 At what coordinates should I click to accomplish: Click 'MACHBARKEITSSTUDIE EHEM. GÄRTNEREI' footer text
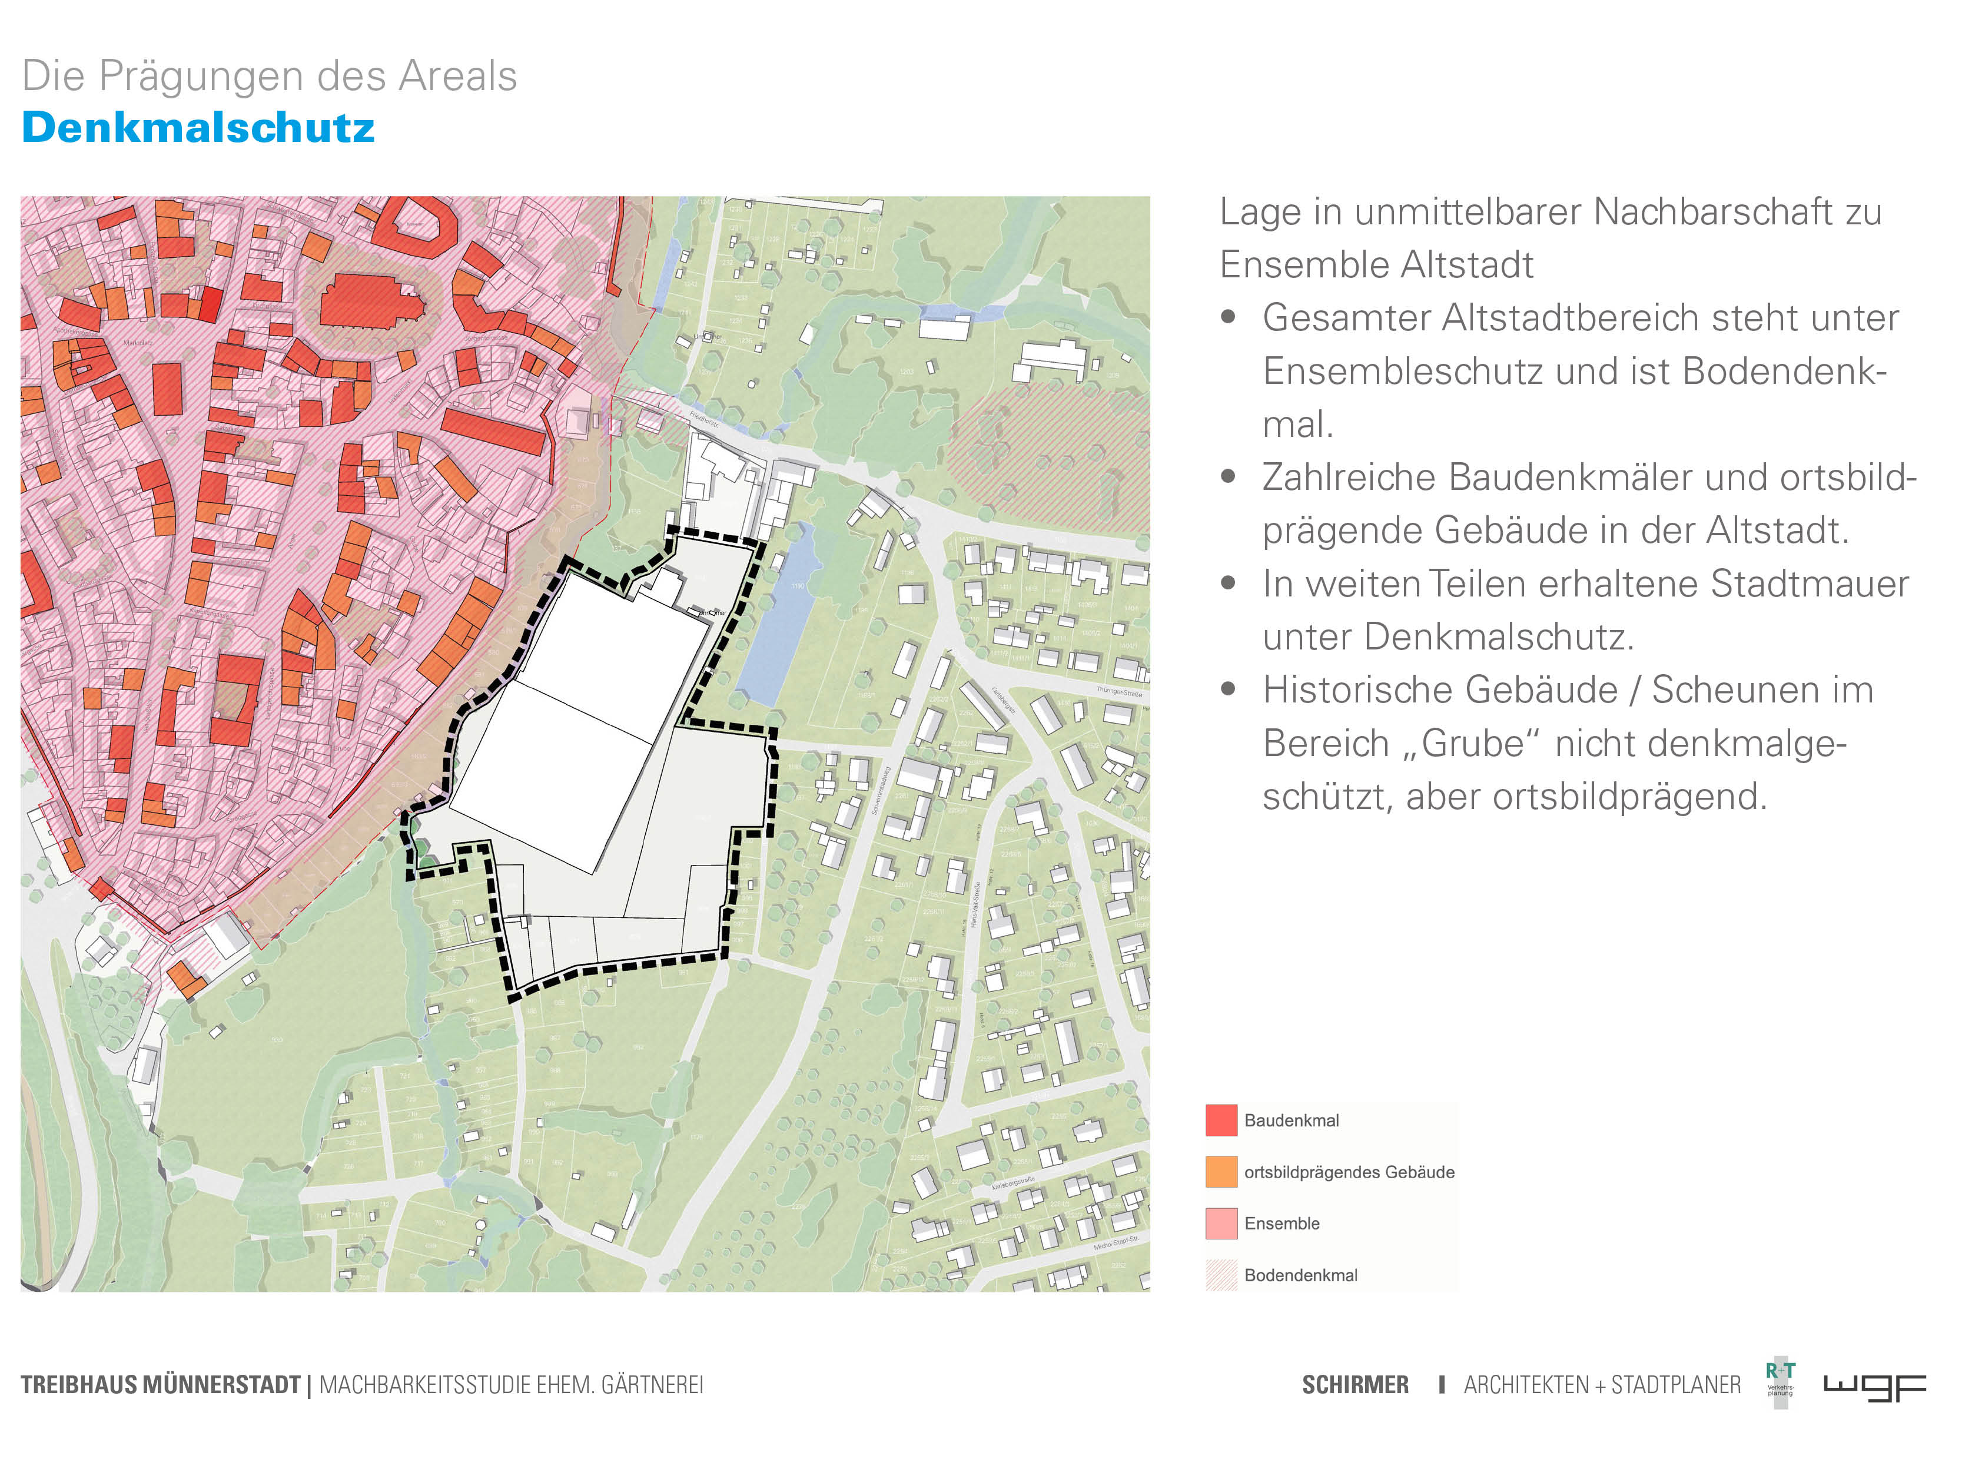[511, 1385]
